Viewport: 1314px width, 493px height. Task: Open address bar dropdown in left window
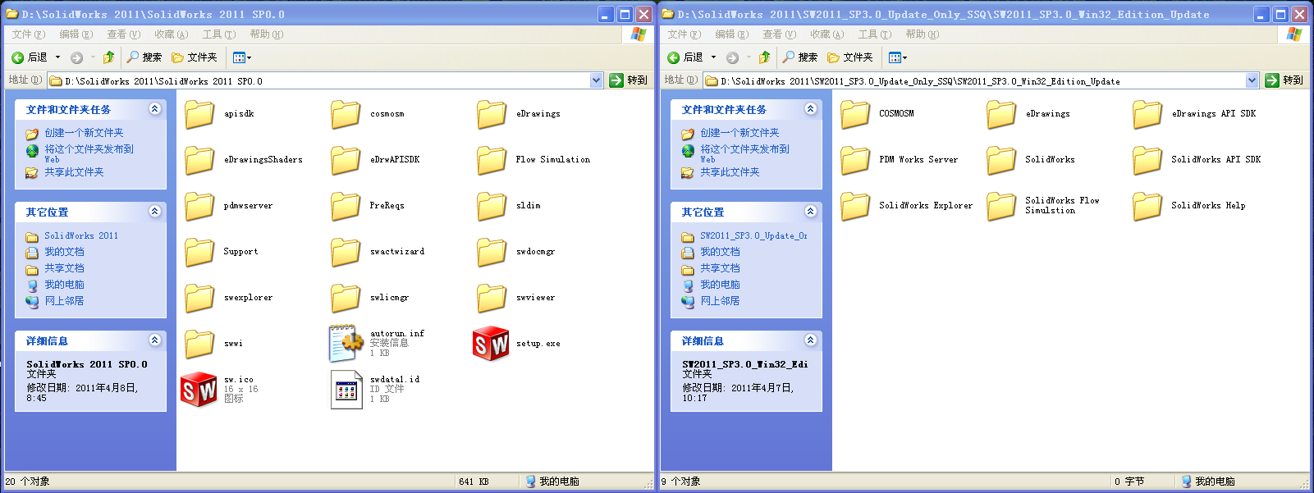(597, 80)
